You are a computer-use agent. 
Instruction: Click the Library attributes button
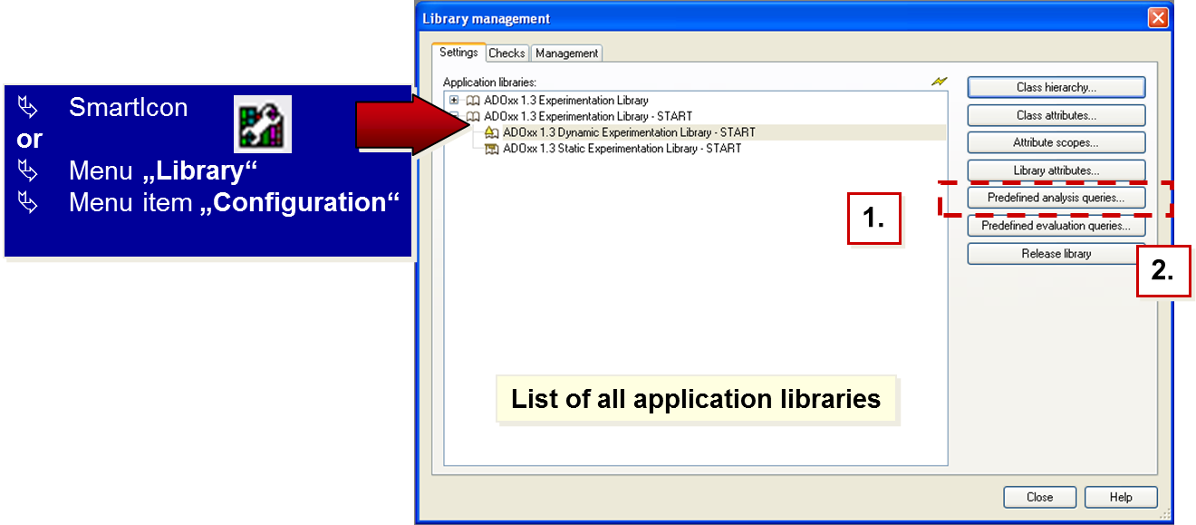pyautogui.click(x=1056, y=170)
